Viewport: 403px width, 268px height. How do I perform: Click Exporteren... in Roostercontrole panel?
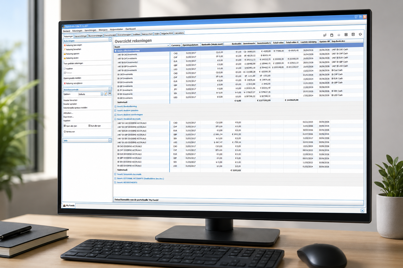click(x=68, y=117)
